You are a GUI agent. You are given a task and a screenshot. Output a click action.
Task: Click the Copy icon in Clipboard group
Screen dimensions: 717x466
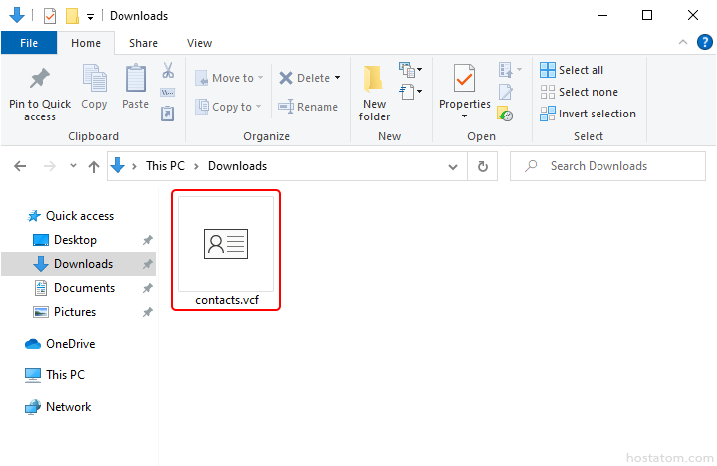94,80
